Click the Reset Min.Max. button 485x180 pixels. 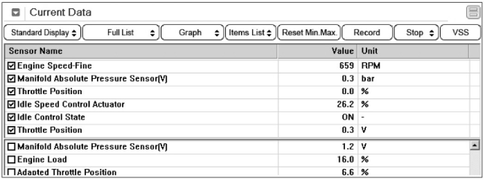click(309, 32)
